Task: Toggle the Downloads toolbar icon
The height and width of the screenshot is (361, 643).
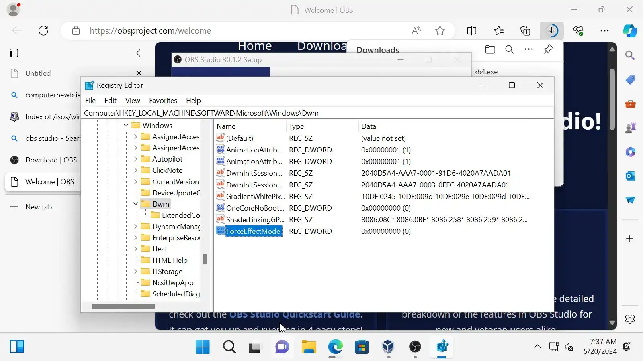Action: tap(552, 30)
